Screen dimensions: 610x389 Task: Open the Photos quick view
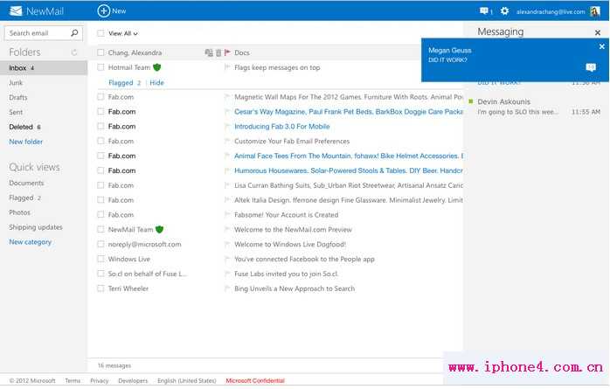tap(19, 212)
